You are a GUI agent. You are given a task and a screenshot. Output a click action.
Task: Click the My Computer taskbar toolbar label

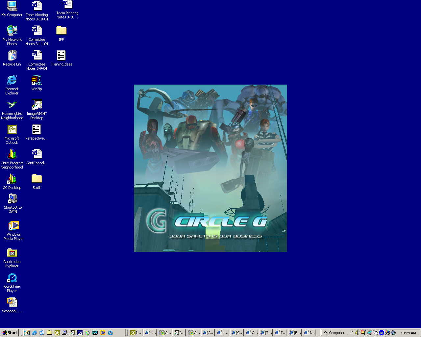tap(334, 333)
